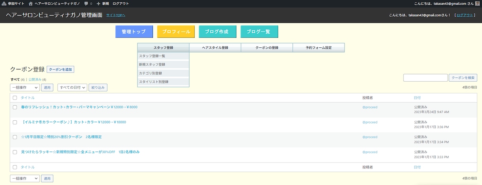This screenshot has width=482, height=185.
Task: Filter by すべて coupons
Action: (x=15, y=79)
